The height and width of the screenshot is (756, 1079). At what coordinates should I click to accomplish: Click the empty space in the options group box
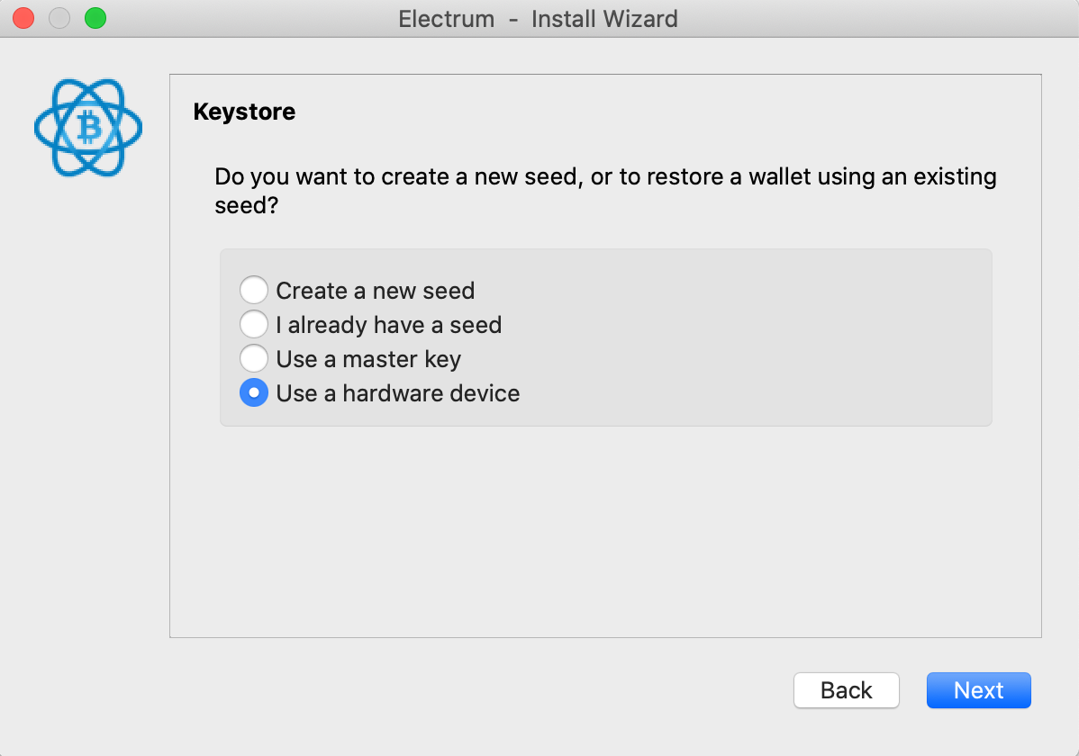757,342
